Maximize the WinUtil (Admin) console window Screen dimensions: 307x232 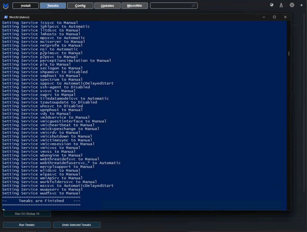tap(274, 17)
